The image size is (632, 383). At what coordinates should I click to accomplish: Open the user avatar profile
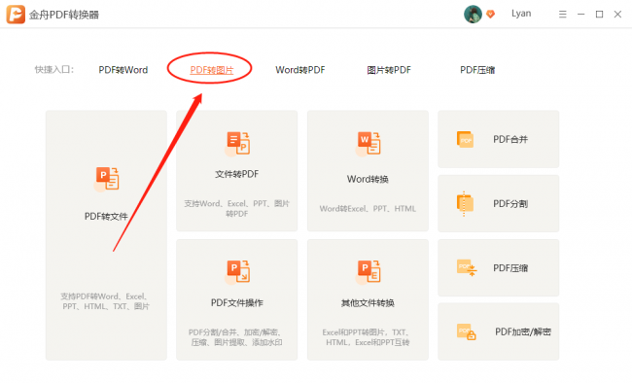click(473, 15)
